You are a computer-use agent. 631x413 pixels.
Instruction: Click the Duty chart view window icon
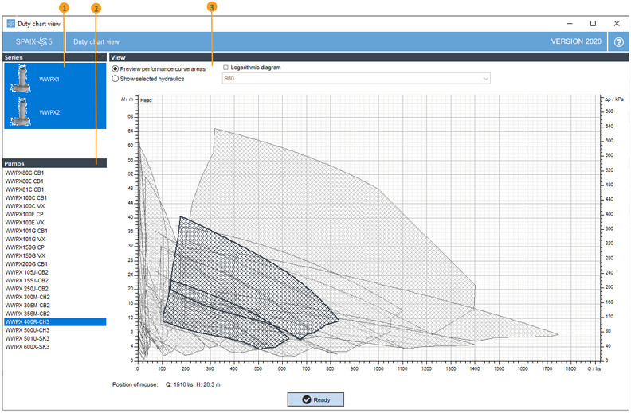pyautogui.click(x=11, y=24)
